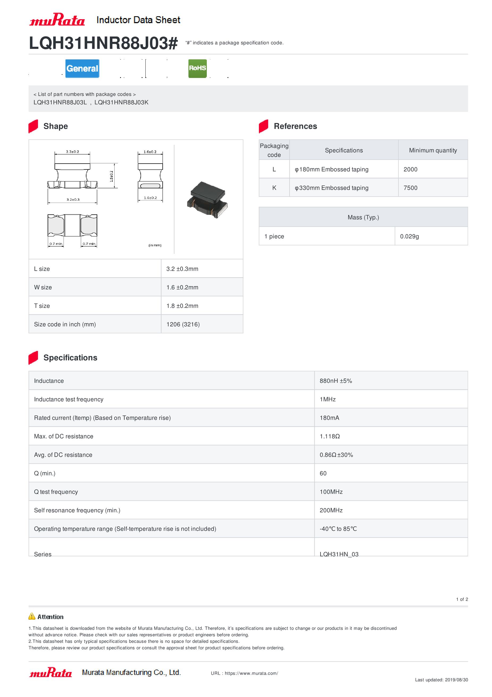Click the Mass (Typ.) table header
The image size is (492, 697).
point(363,217)
